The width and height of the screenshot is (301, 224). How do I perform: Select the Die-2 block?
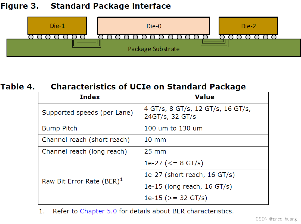coord(248,26)
